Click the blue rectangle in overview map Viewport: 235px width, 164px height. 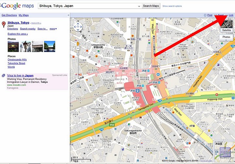coord(225,152)
